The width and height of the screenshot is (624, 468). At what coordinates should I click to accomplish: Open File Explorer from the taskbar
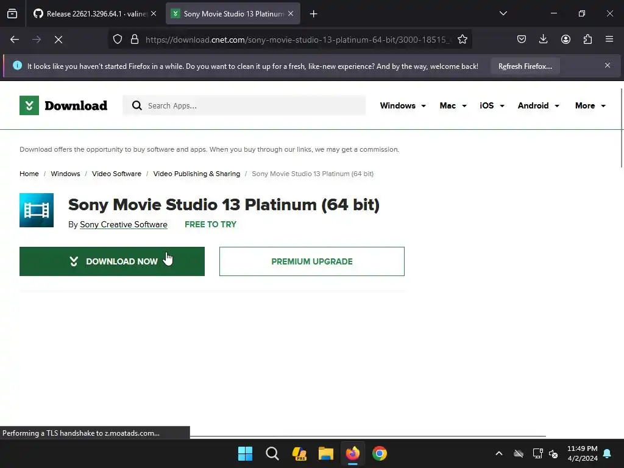[x=326, y=453]
